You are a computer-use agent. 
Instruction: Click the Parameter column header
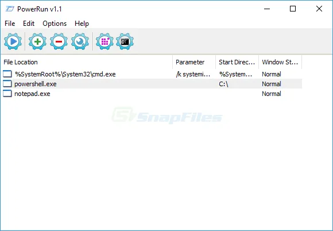(x=194, y=62)
